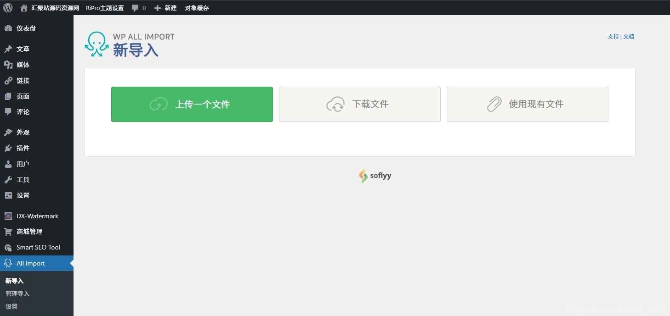Viewport: 670px width, 316px height.
Task: Click the 工具 wrench icon
Action: (x=8, y=180)
